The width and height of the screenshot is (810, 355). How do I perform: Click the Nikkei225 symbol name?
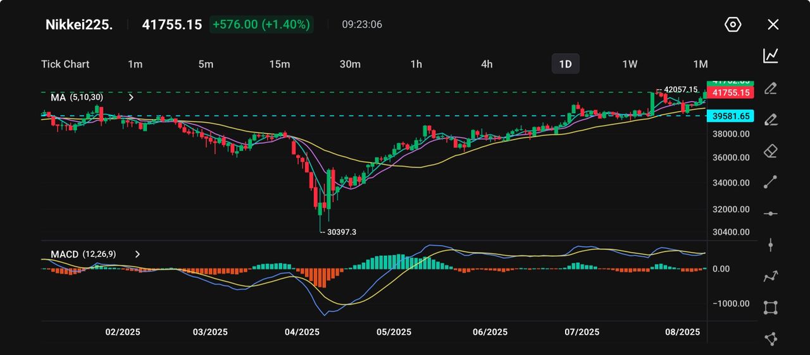click(79, 25)
